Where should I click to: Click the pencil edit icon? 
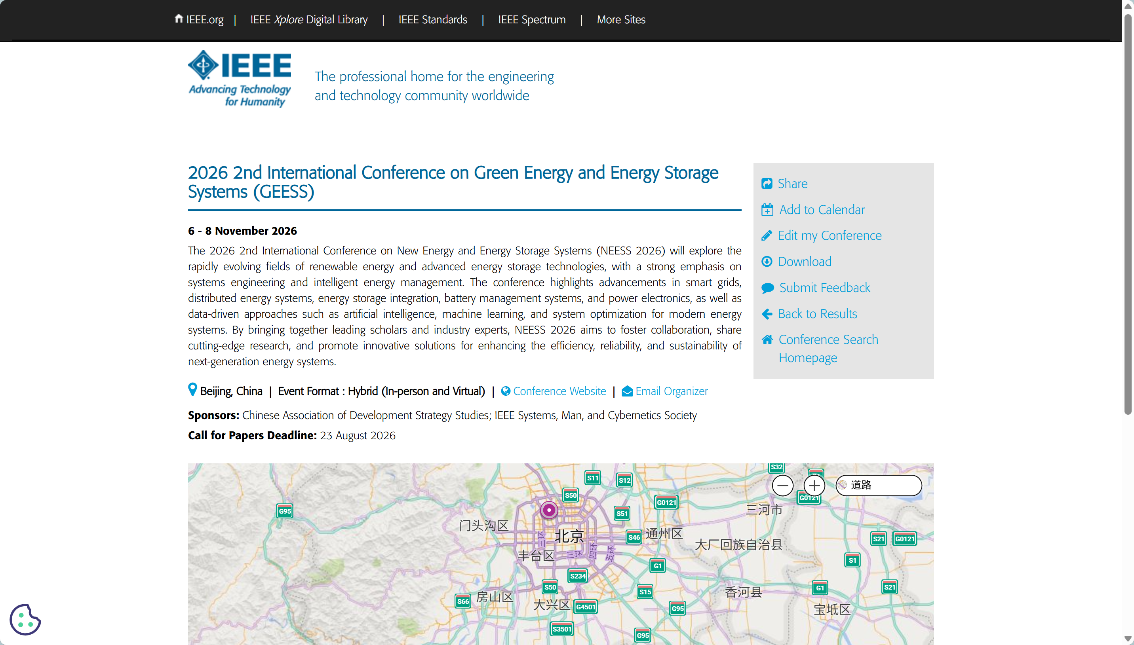767,235
